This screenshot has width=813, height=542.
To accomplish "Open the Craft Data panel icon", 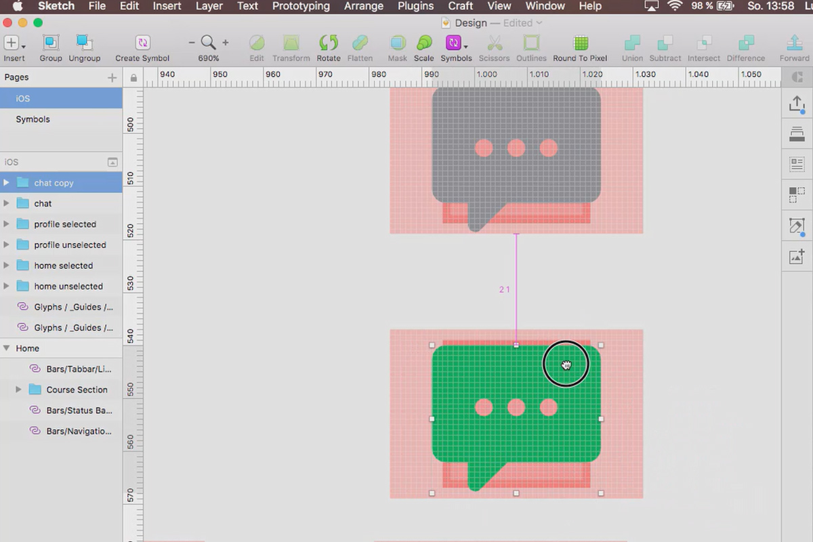I will tap(797, 164).
